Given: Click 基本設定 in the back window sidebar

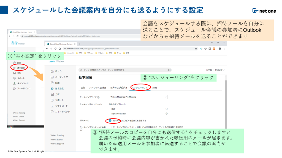Looking at the screenshot, I should [x=19, y=68].
